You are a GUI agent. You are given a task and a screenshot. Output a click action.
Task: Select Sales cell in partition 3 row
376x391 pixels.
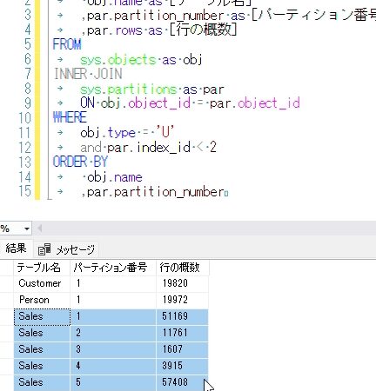click(42, 349)
